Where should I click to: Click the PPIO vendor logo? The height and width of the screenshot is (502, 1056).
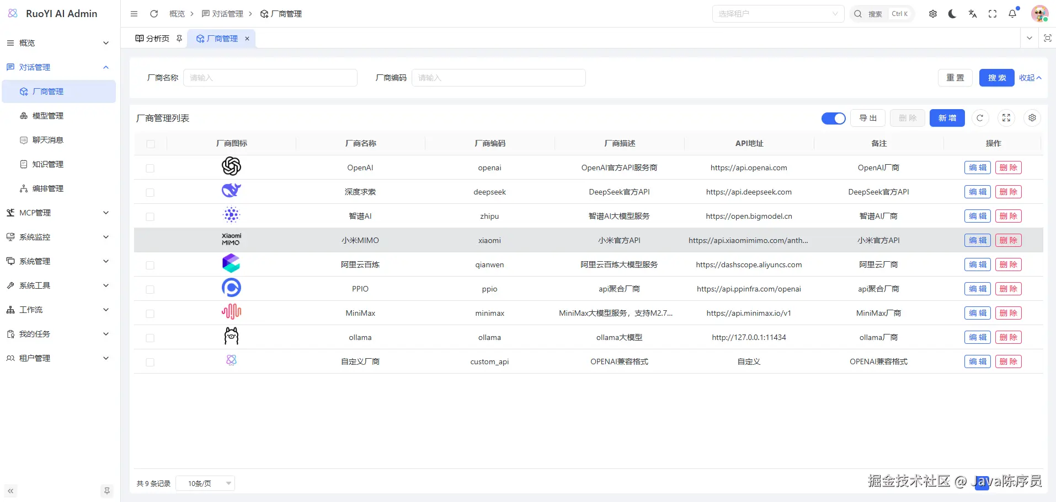click(231, 288)
